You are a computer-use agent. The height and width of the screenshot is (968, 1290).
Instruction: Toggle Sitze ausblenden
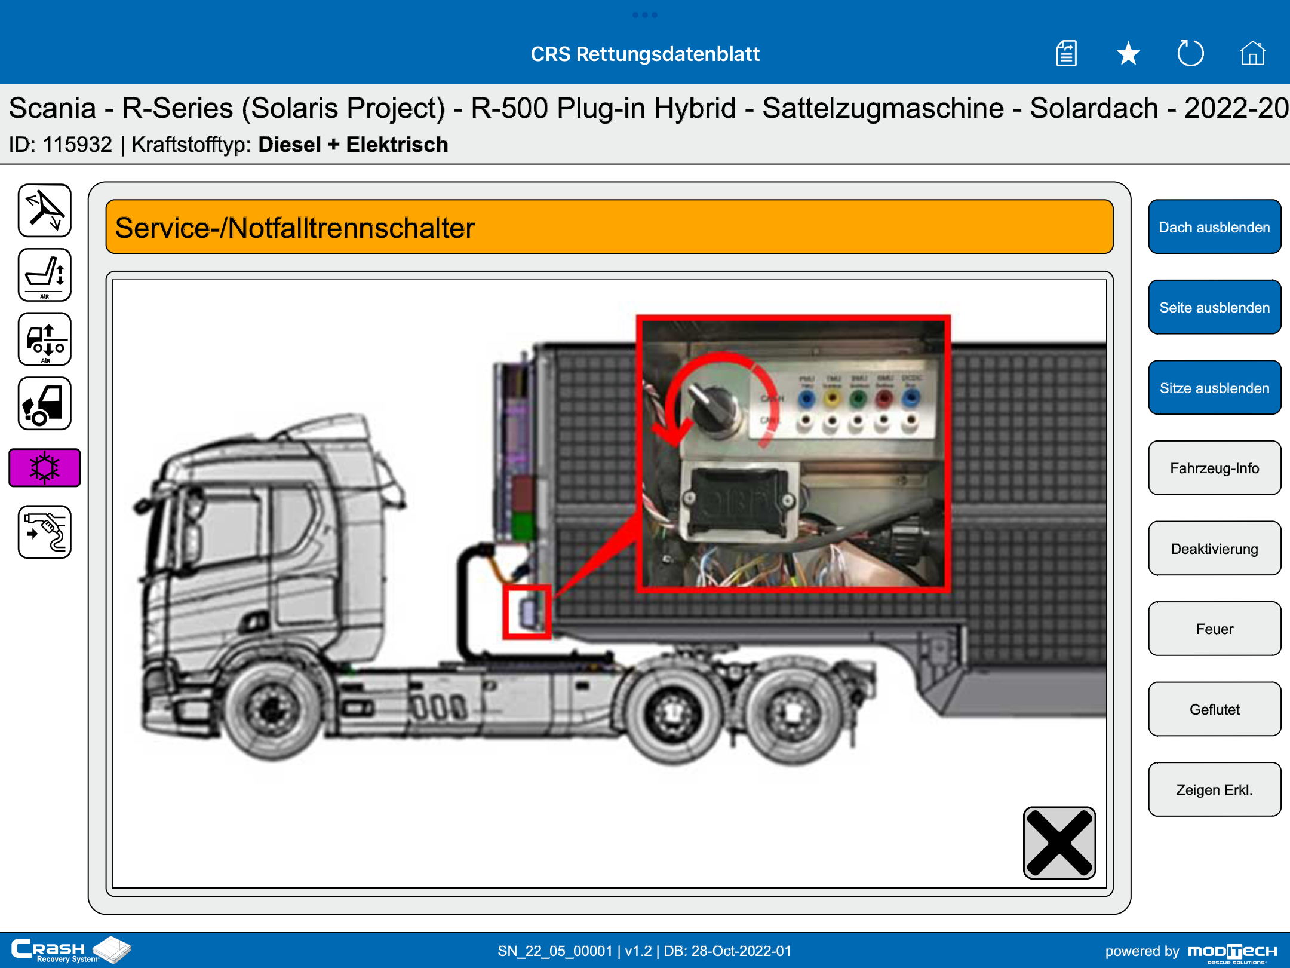click(x=1214, y=388)
